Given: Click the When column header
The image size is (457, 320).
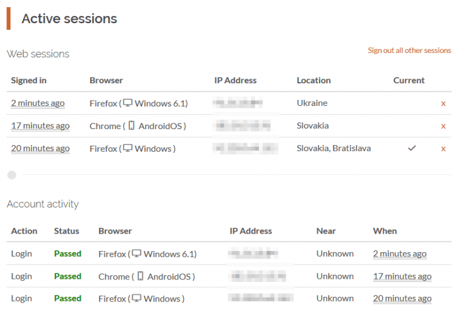Looking at the screenshot, I should (384, 231).
